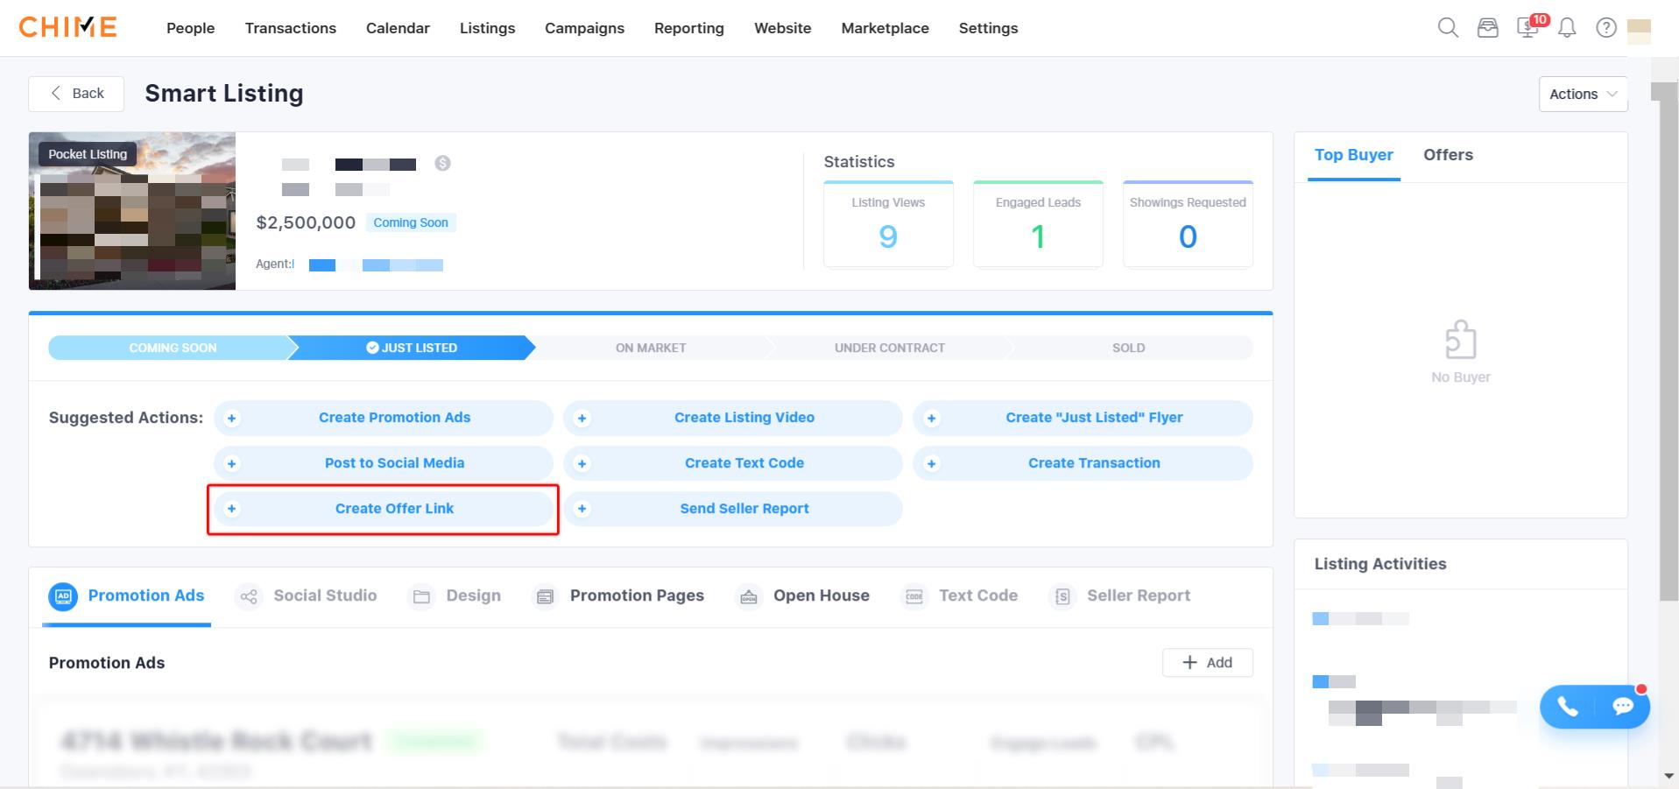Image resolution: width=1679 pixels, height=789 pixels.
Task: Click Create Transaction button label
Action: coord(1094,463)
